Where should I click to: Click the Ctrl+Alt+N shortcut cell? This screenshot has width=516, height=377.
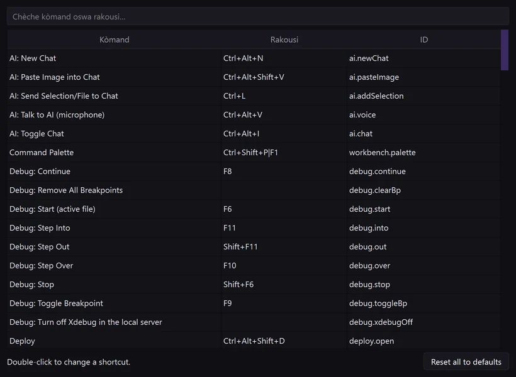pyautogui.click(x=284, y=58)
